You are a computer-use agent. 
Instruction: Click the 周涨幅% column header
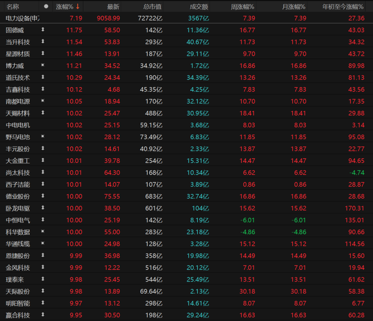point(242,7)
